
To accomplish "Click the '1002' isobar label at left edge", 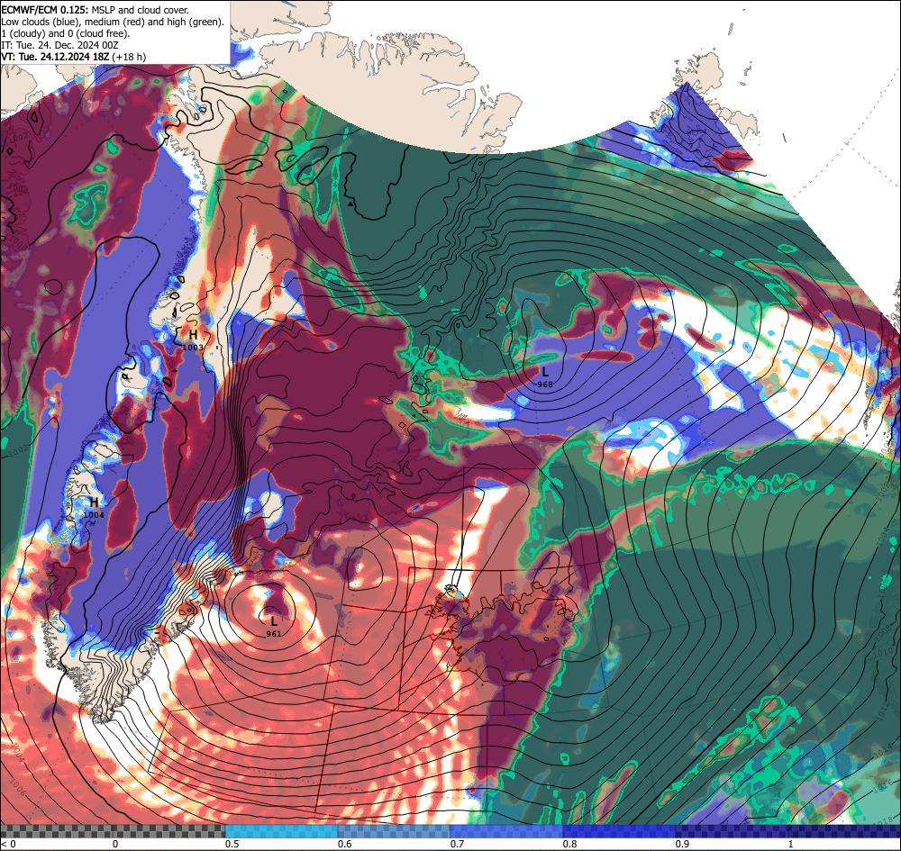I will [x=18, y=449].
